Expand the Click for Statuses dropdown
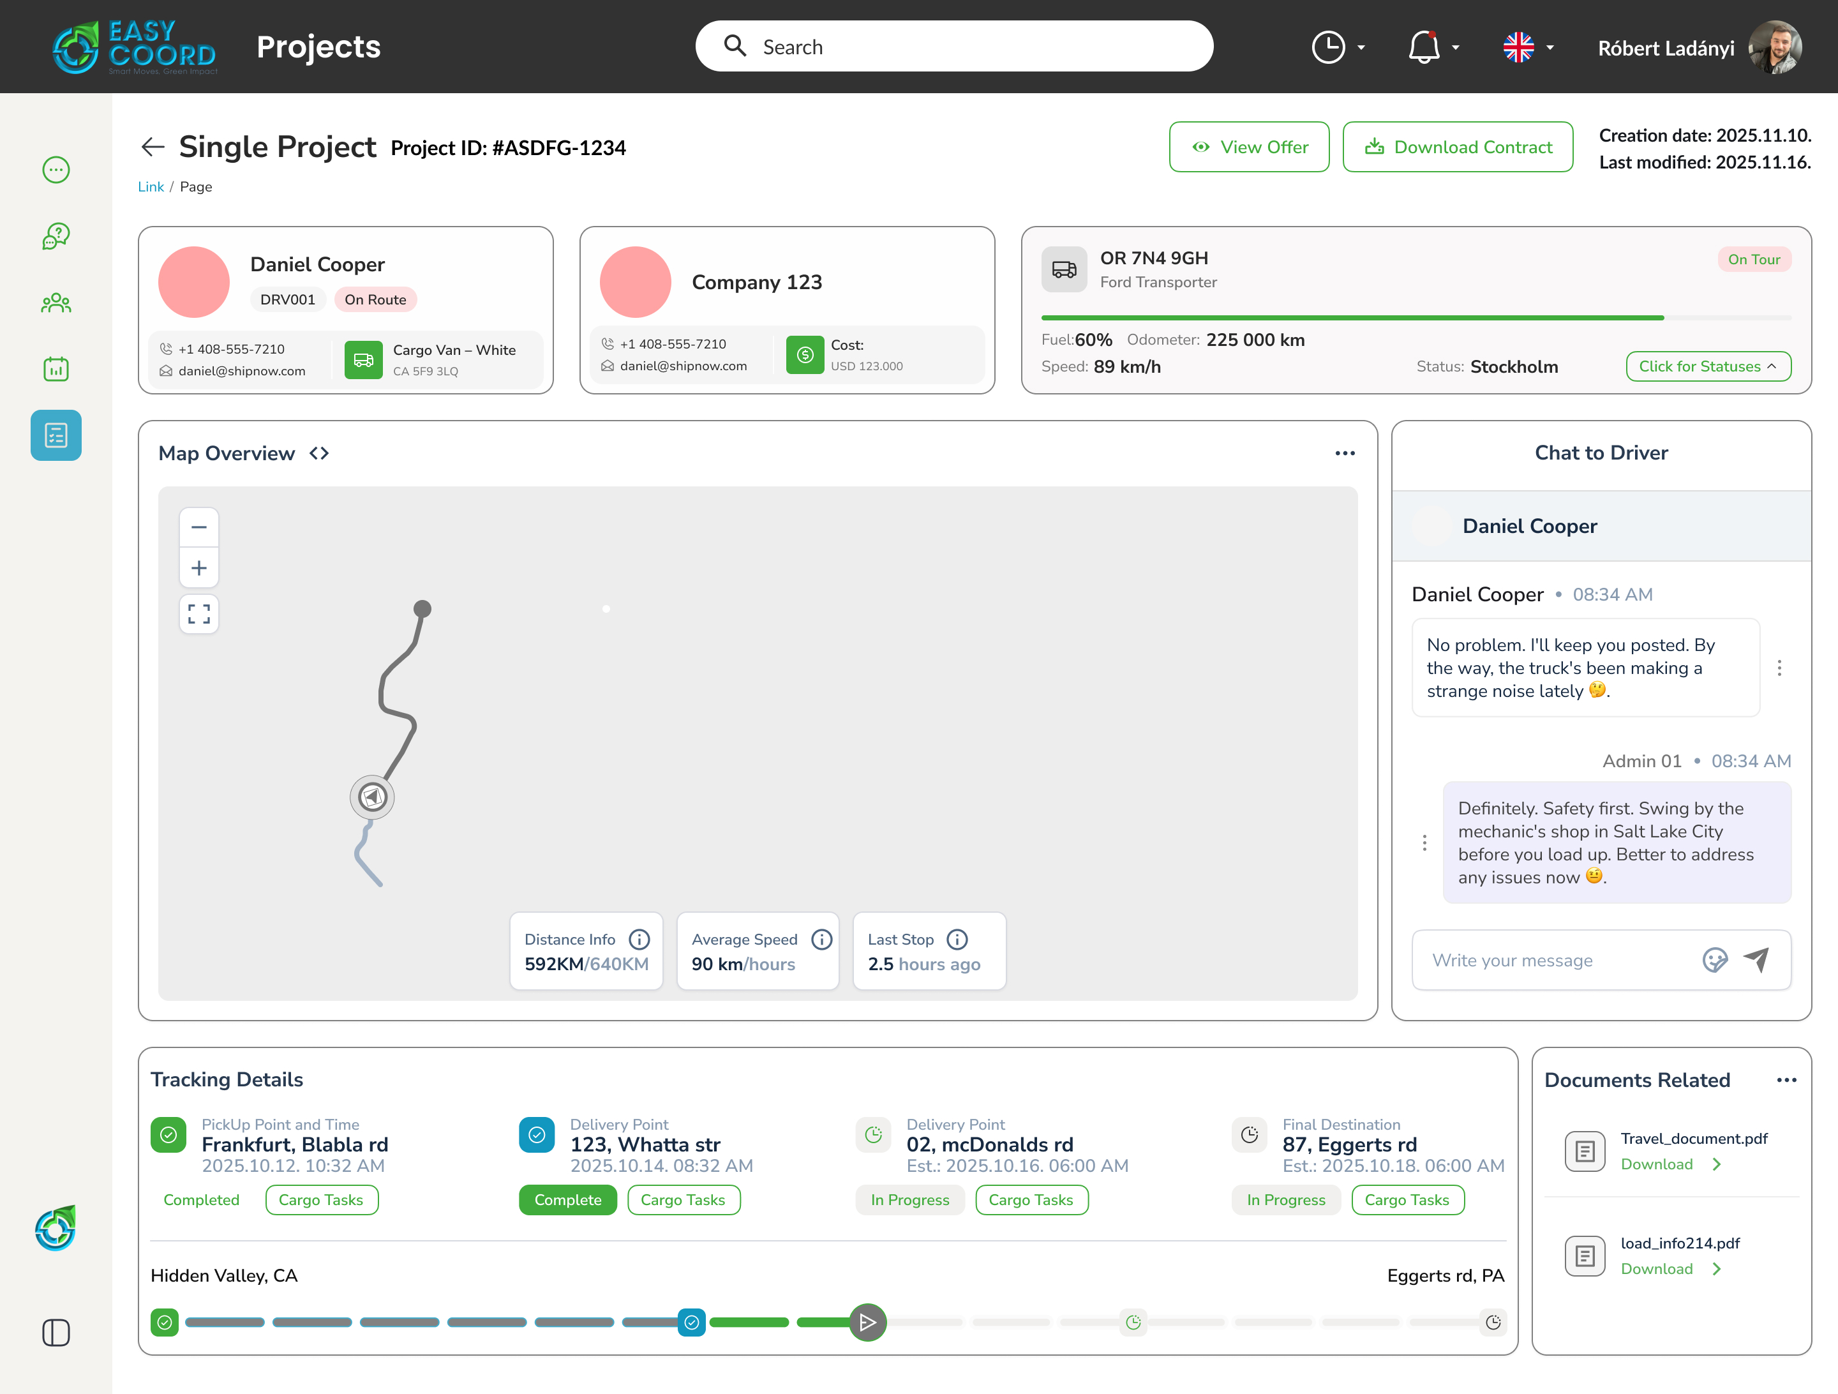Screen dimensions: 1838x1394 tap(1708, 366)
